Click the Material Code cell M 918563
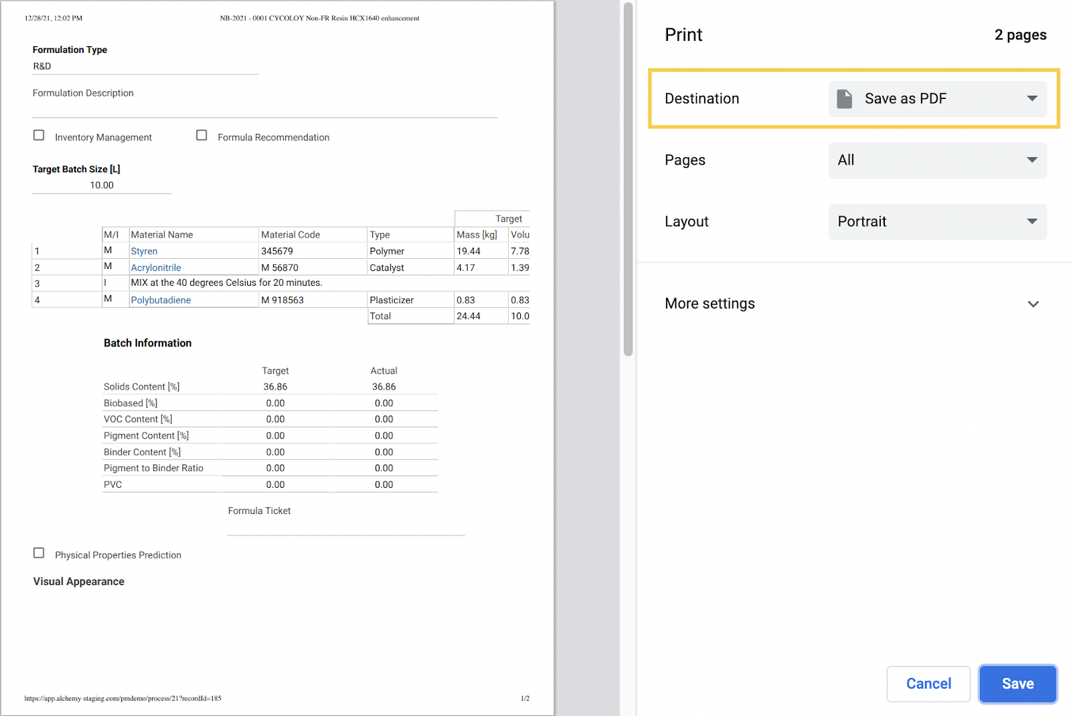This screenshot has height=716, width=1071. (x=282, y=300)
